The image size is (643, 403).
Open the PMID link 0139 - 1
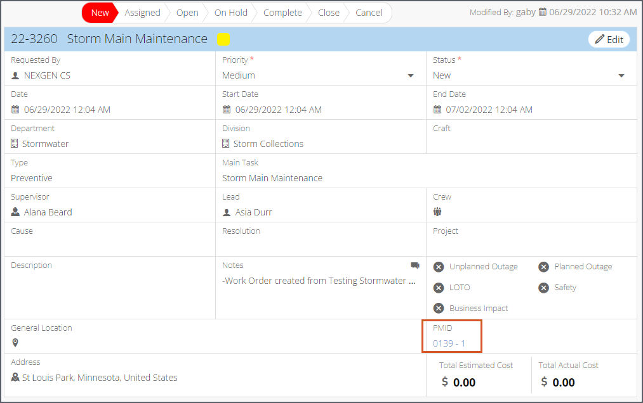coord(449,343)
